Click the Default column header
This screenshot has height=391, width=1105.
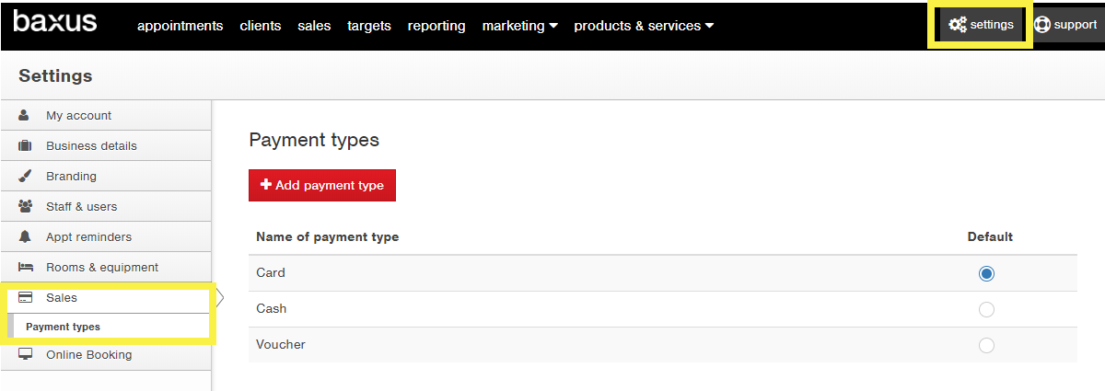pos(990,236)
